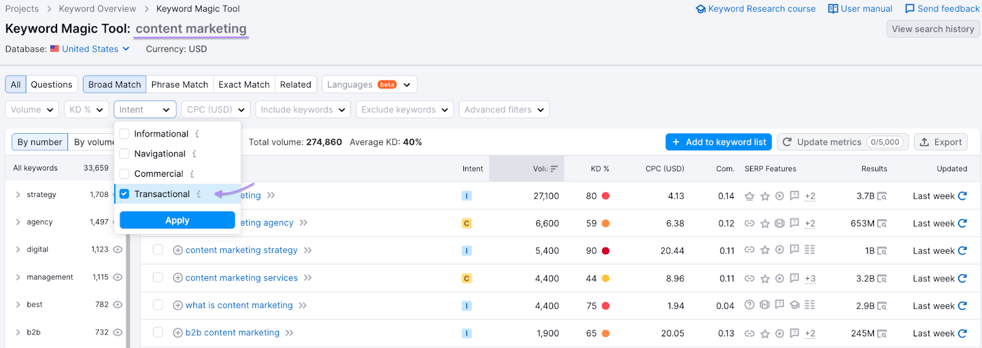Add b2b content marketing via plus icon
Screen dimensions: 982x348
tap(178, 333)
